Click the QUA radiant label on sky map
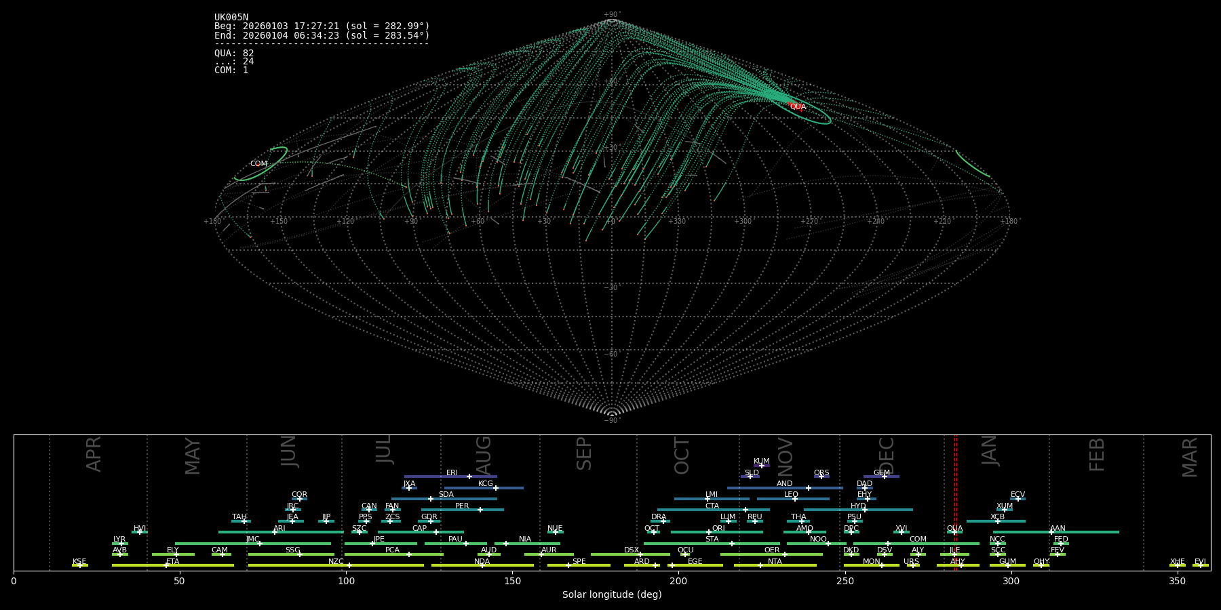 (798, 107)
